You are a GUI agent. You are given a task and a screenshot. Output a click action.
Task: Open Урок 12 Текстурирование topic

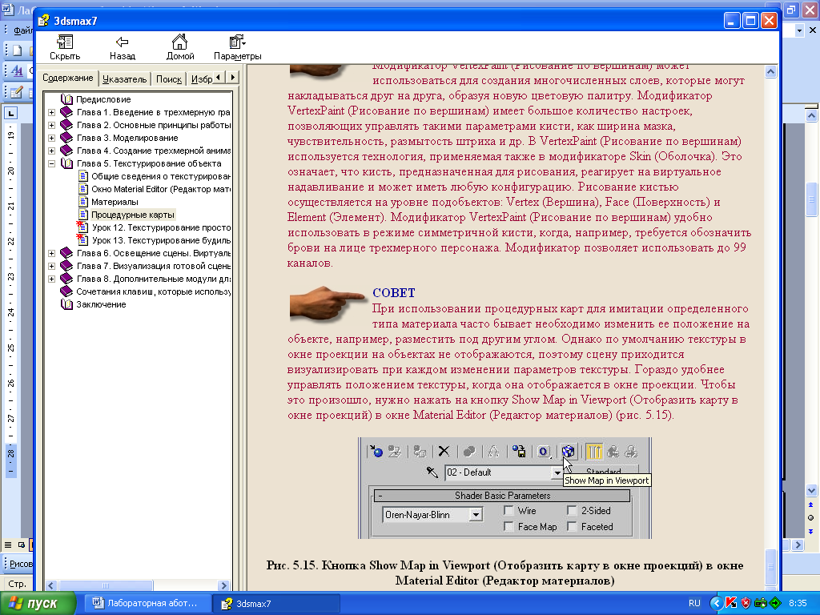click(161, 227)
